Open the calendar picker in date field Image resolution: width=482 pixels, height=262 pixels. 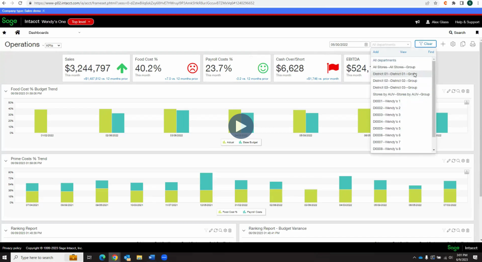click(366, 44)
